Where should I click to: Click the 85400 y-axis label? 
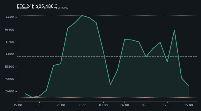(x=9, y=92)
